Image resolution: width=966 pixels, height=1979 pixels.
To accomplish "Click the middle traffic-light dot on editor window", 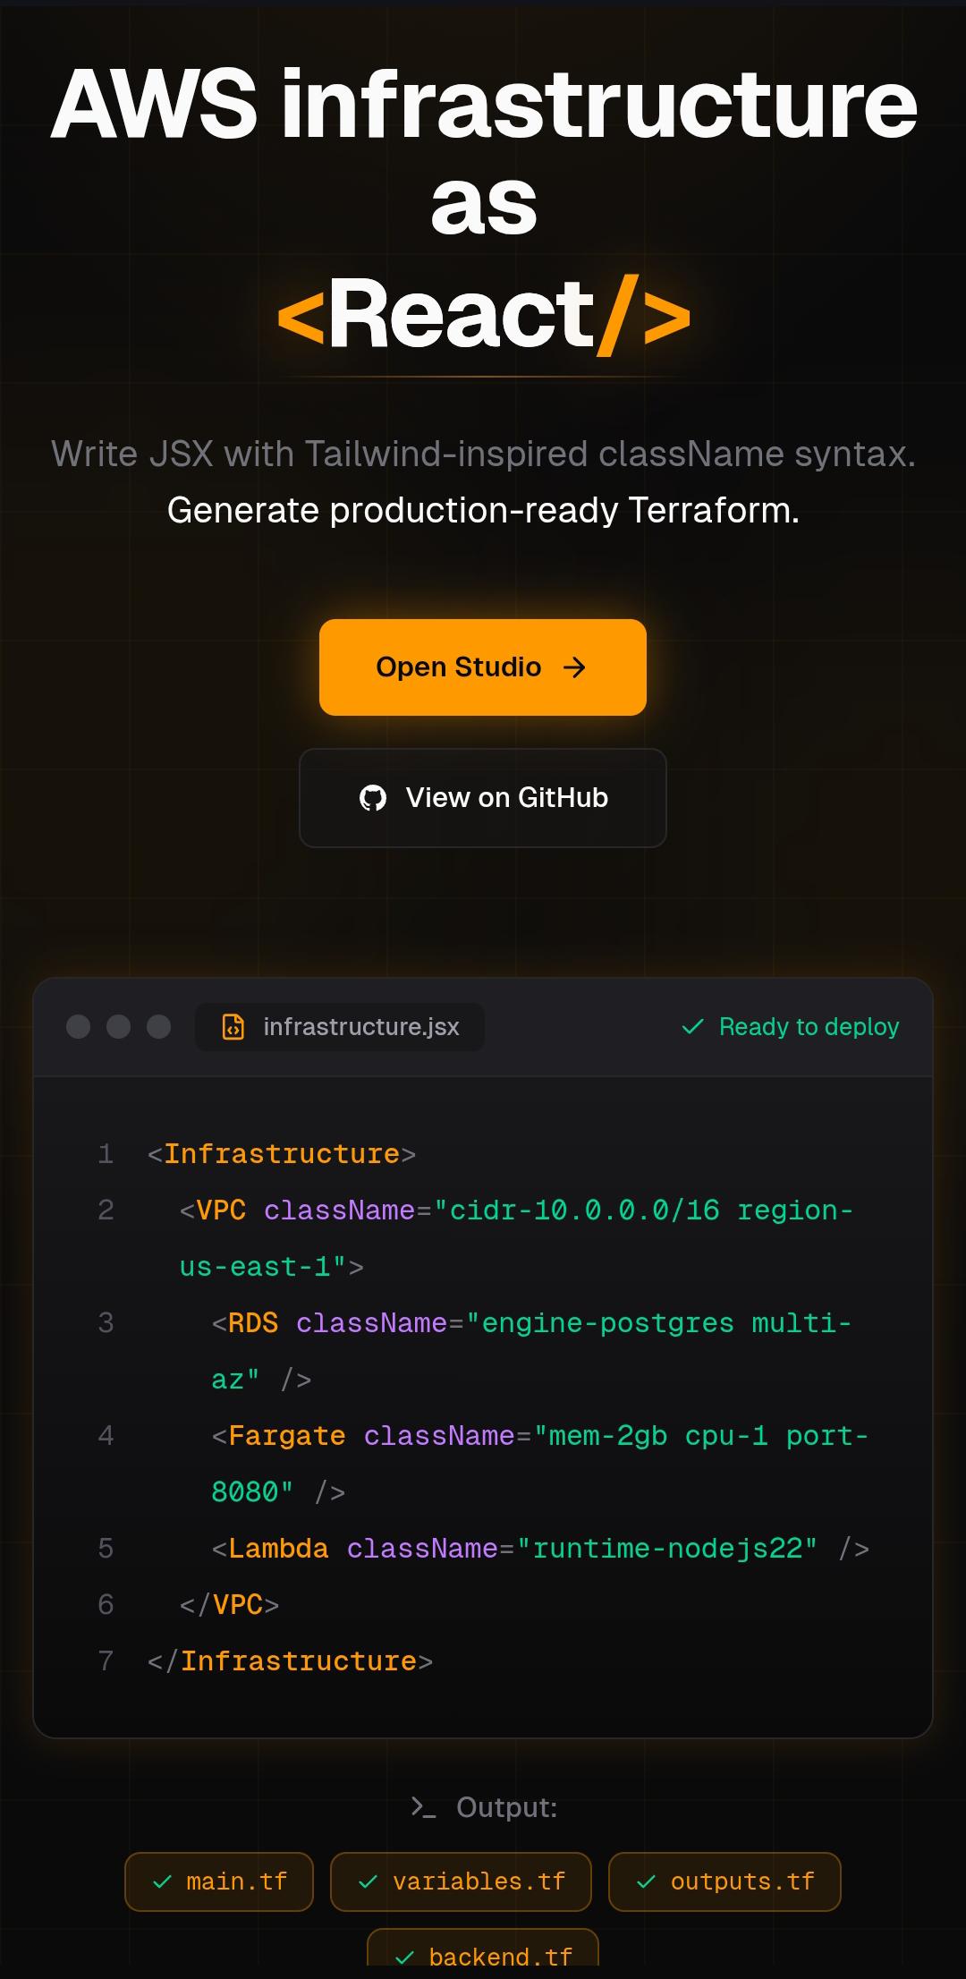I will coord(119,1027).
